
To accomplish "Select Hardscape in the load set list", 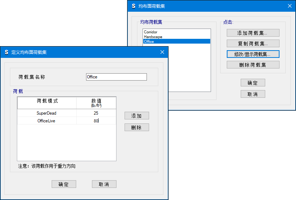I will coord(153,37).
